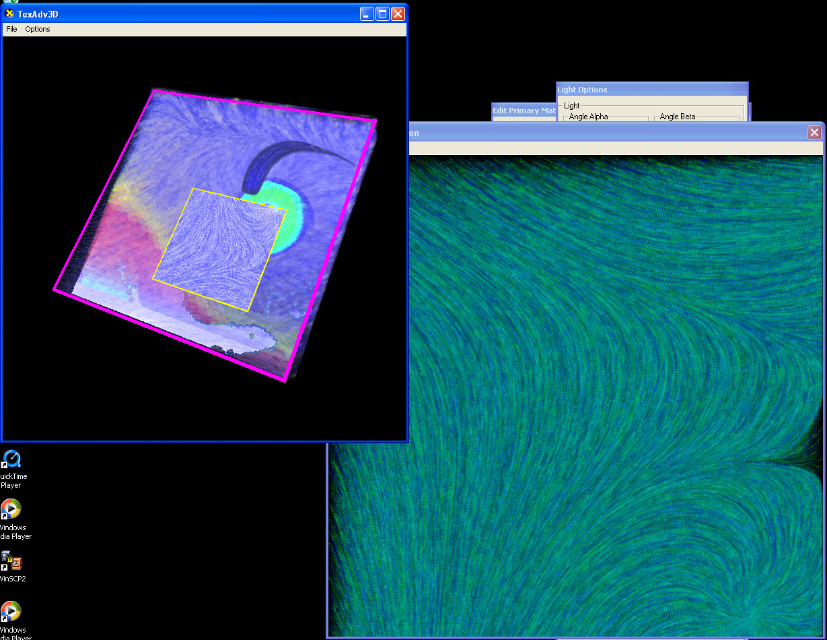Open the WinSCP2 desktop shortcut
The height and width of the screenshot is (640, 827).
[12, 561]
